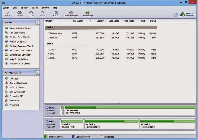Sort by the Status column header
The image size is (198, 140).
click(x=151, y=21)
